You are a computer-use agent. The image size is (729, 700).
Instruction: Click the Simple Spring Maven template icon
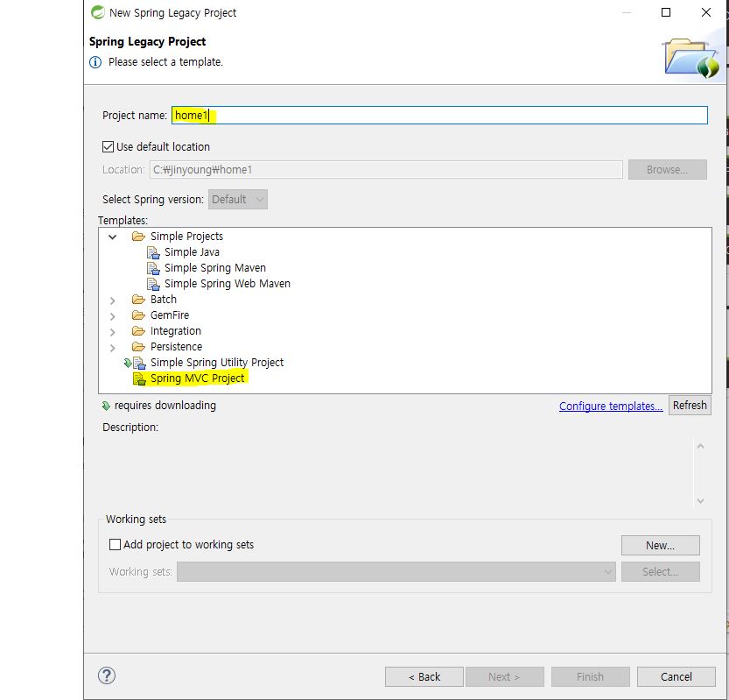(x=153, y=269)
